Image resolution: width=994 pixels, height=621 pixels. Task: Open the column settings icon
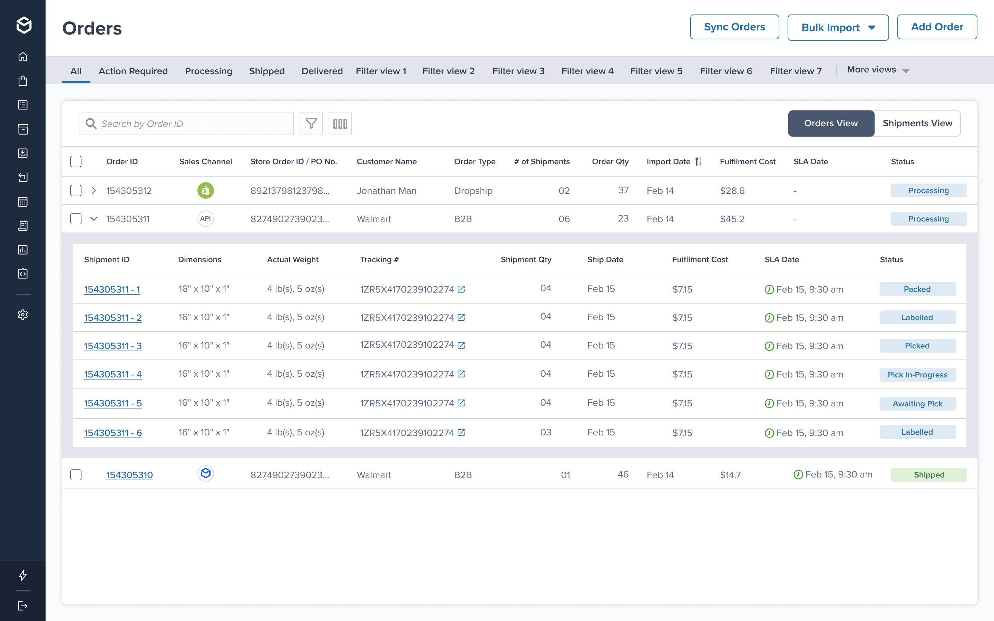click(340, 123)
